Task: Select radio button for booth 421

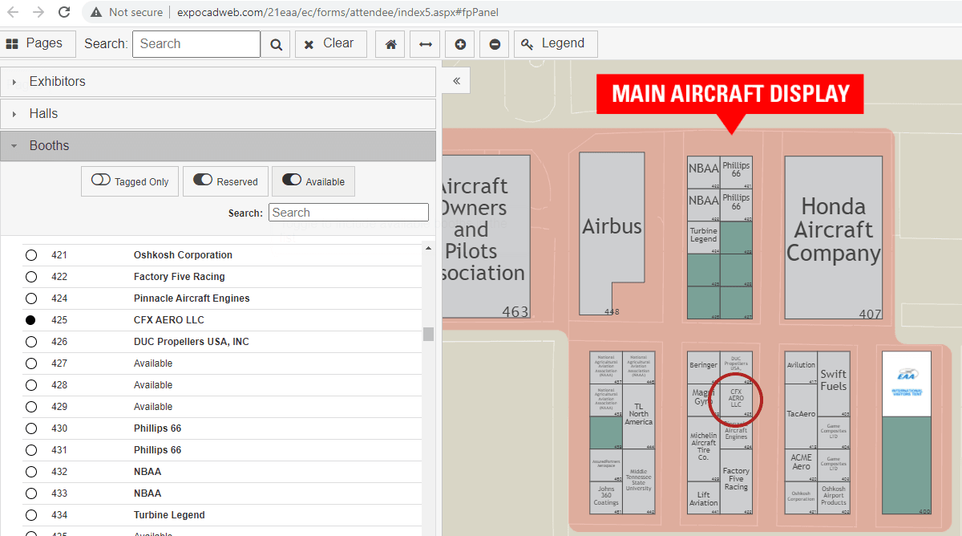Action: 31,255
